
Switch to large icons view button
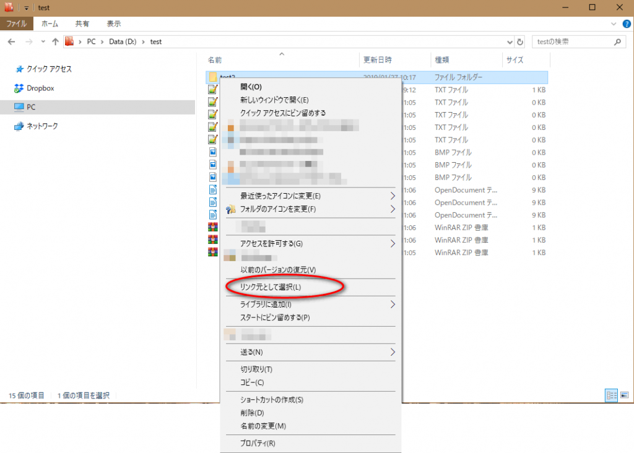tap(625, 395)
